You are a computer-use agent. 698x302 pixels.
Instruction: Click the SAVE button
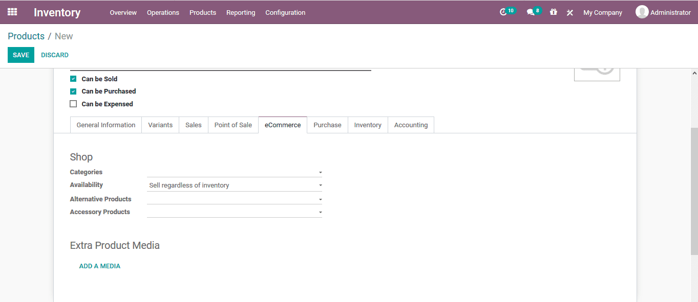pos(20,55)
